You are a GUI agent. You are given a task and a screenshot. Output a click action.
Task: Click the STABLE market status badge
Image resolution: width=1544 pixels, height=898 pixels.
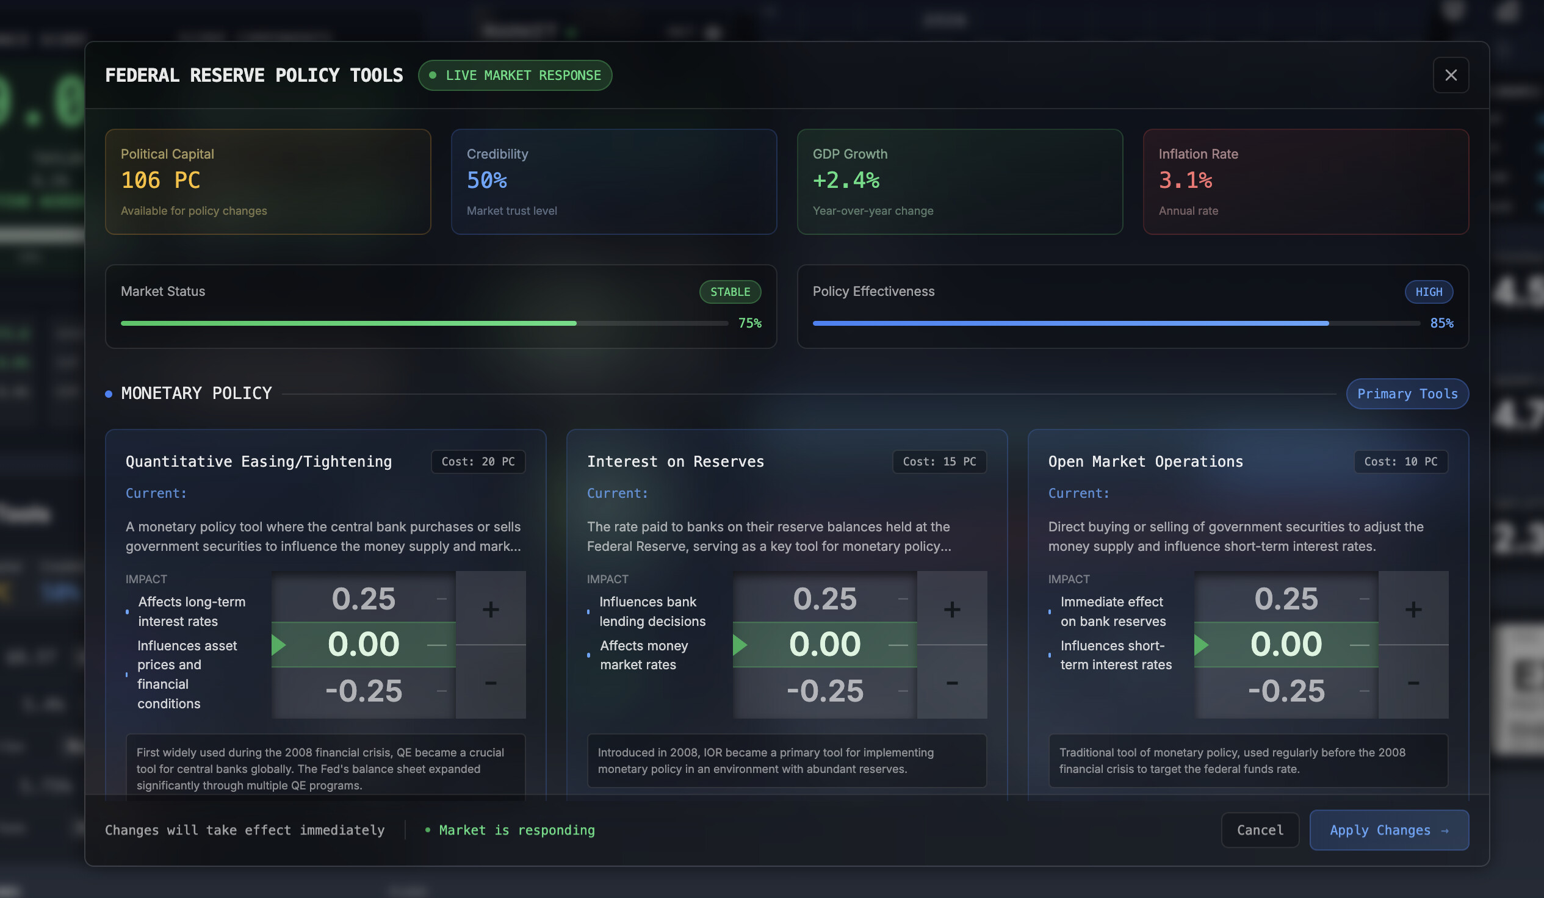point(730,292)
